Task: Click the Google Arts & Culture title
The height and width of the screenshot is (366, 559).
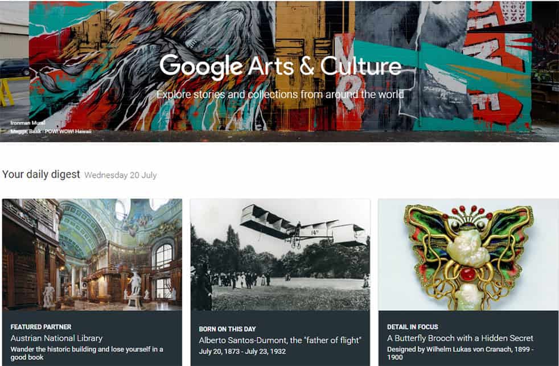Action: click(280, 67)
